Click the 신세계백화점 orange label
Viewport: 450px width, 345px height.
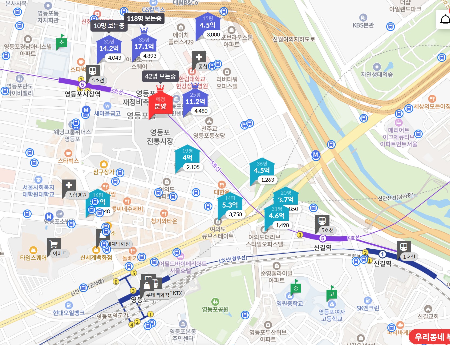96,257
